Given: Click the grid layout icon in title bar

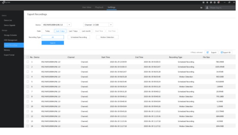Looking at the screenshot, I should [203, 2].
